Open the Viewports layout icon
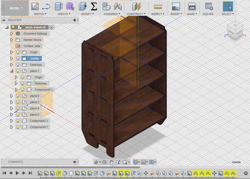Image resolution: width=250 pixels, height=179 pixels. point(152,162)
